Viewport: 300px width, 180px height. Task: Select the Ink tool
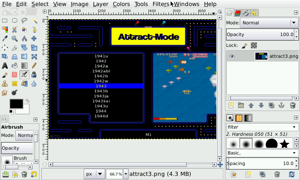click(x=34, y=75)
